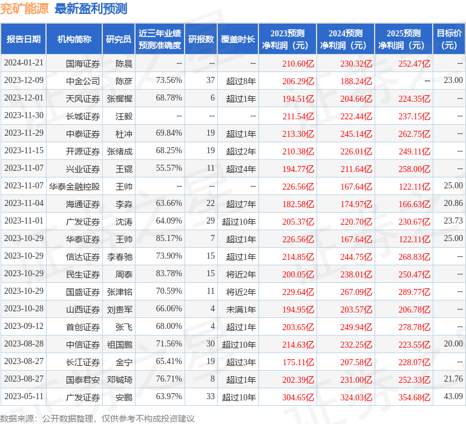This screenshot has width=466, height=424.
Task: Open the 国海证券 institution entry
Action: [x=83, y=63]
